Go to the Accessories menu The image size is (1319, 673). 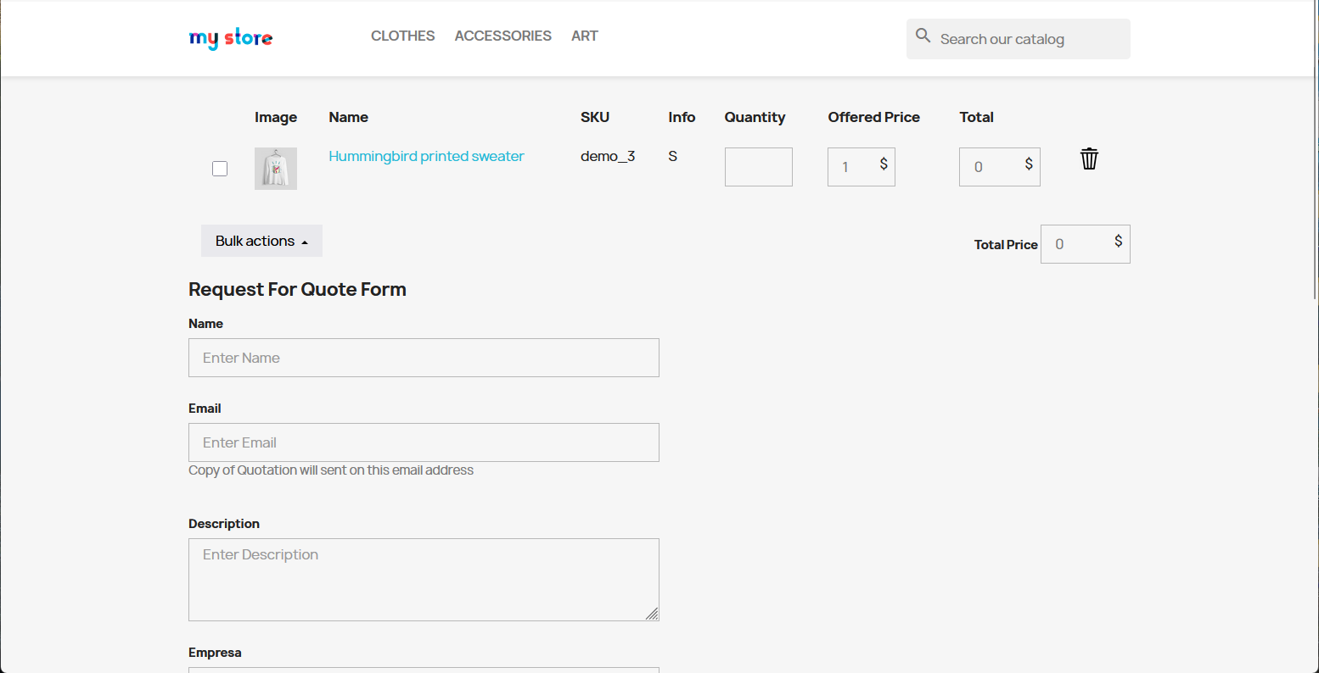click(x=502, y=36)
